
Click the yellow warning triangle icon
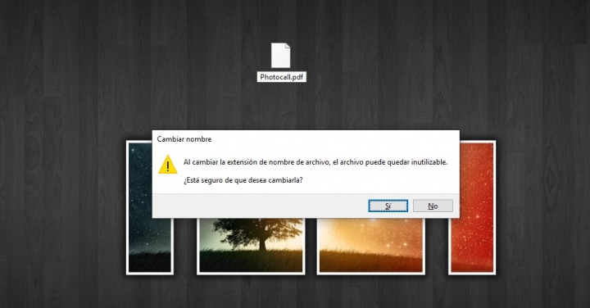168,165
